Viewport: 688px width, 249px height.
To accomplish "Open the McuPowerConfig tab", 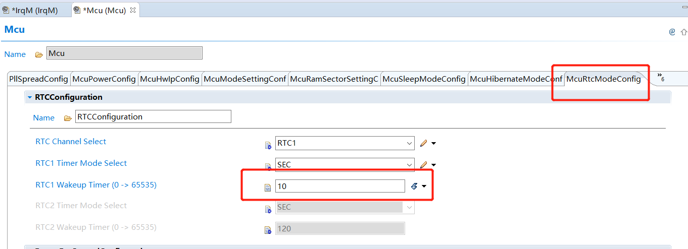I will (104, 79).
